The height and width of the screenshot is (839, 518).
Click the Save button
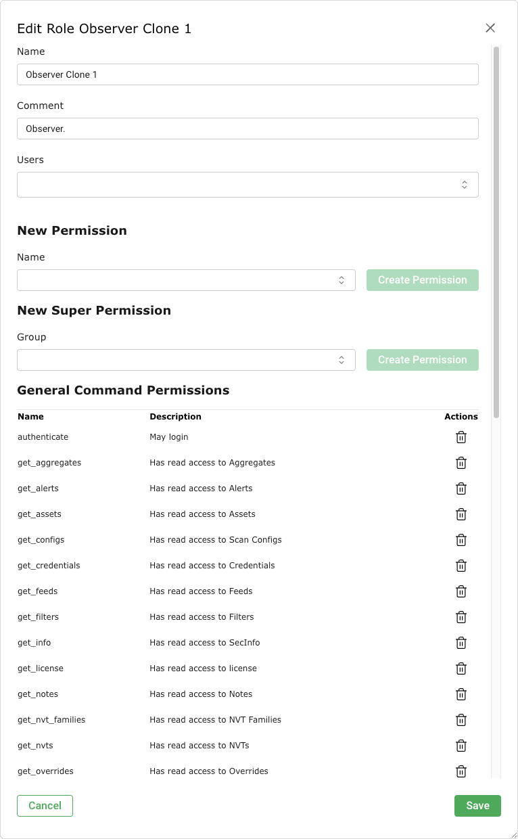(477, 806)
